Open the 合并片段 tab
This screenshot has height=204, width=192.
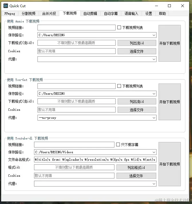point(49,13)
